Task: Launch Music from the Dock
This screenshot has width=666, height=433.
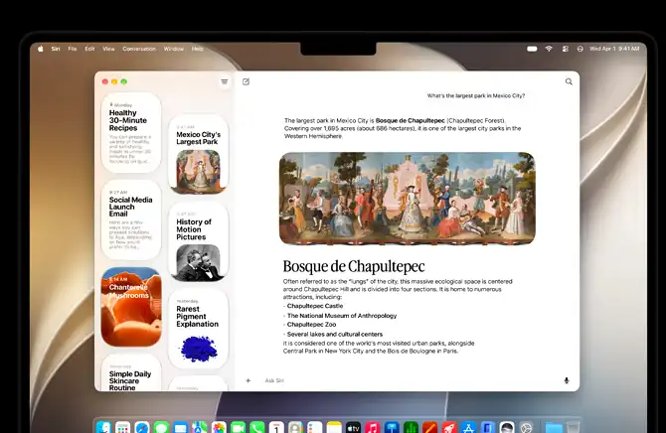Action: (373, 427)
